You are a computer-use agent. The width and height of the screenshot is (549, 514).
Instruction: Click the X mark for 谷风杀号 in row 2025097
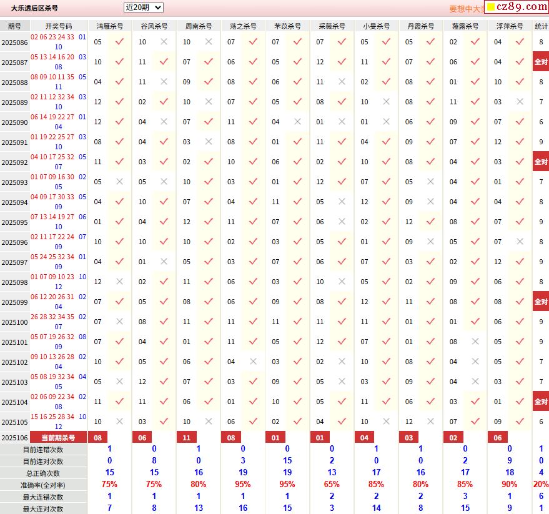pos(164,261)
